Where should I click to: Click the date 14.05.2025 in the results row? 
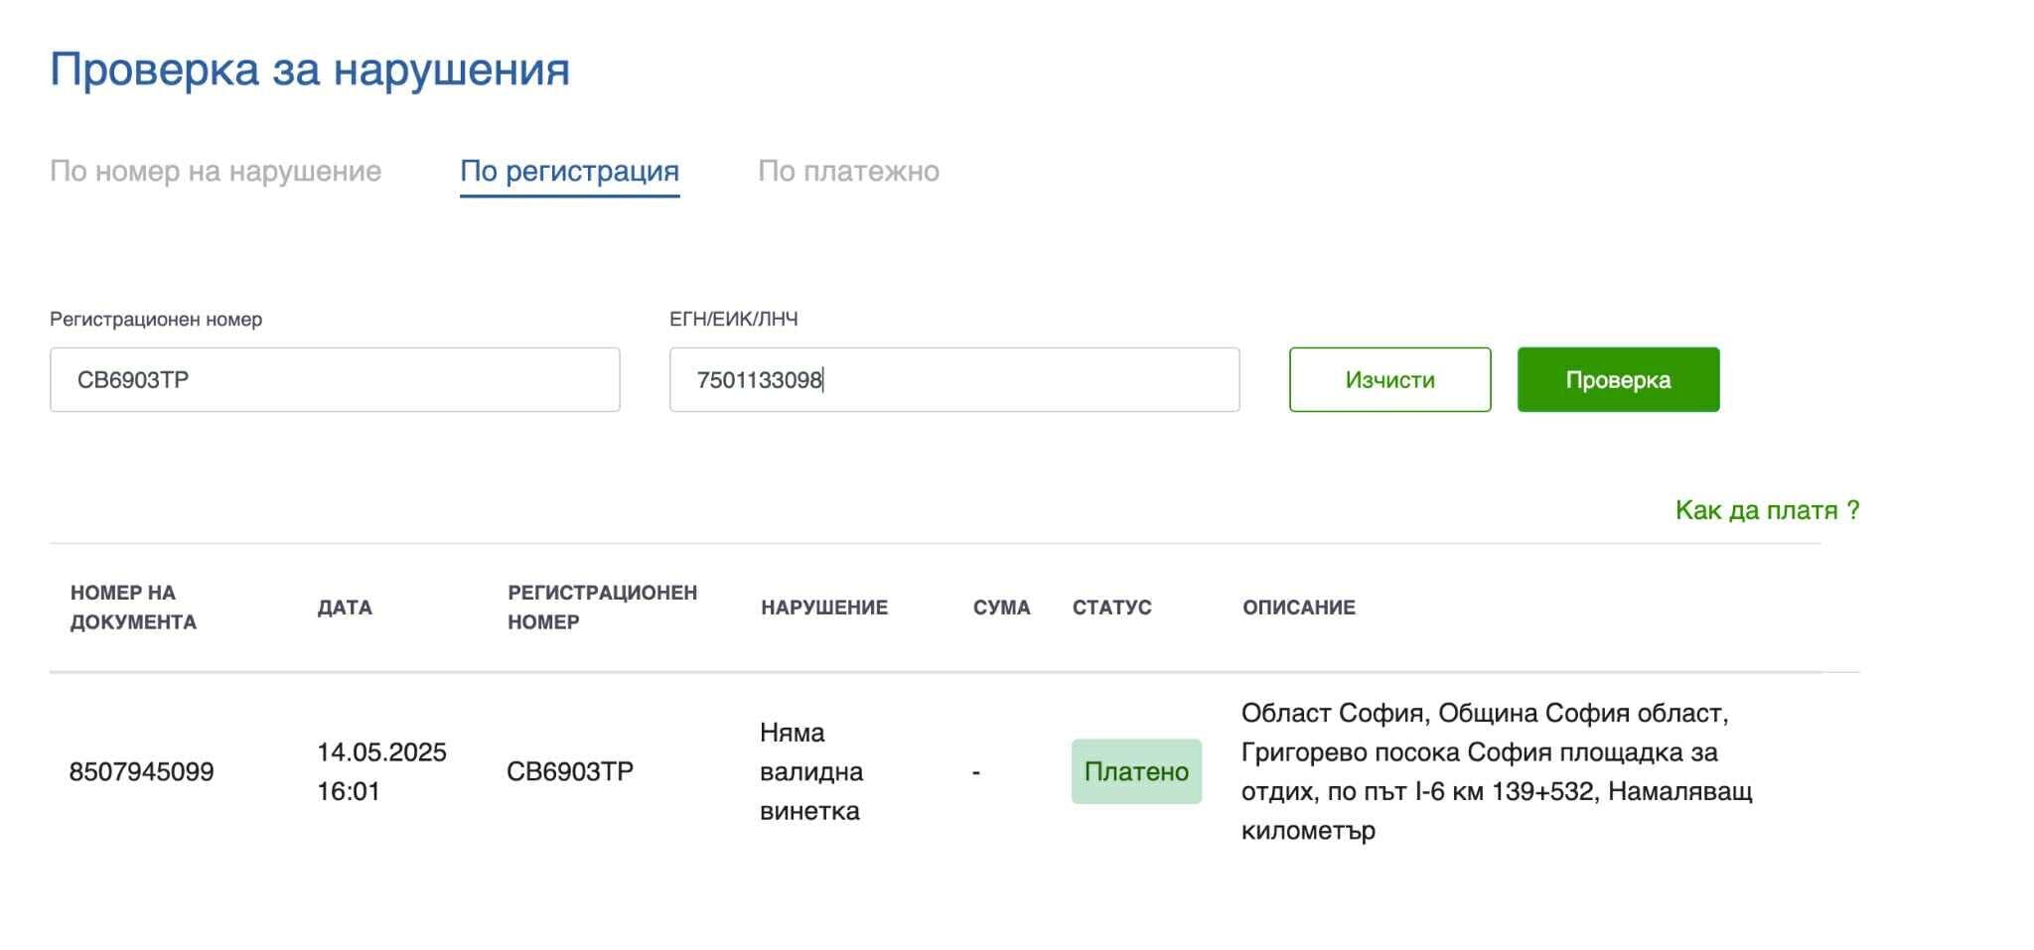point(381,752)
